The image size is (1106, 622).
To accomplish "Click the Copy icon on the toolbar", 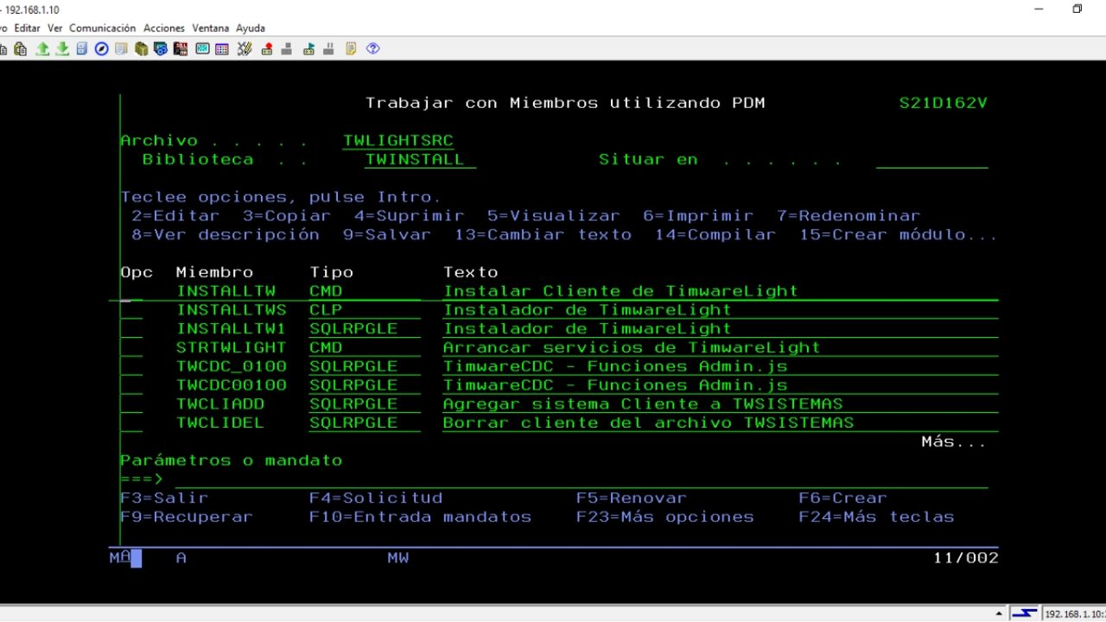I will [3, 48].
